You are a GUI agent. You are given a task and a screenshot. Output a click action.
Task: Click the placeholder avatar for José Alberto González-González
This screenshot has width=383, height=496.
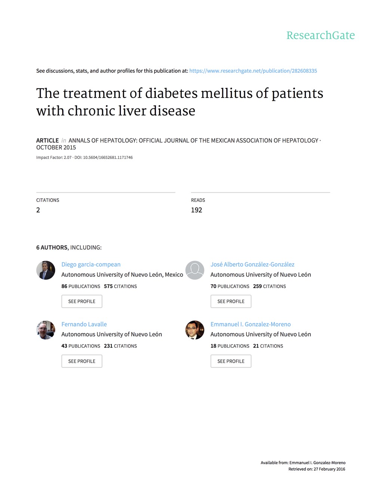(x=195, y=270)
